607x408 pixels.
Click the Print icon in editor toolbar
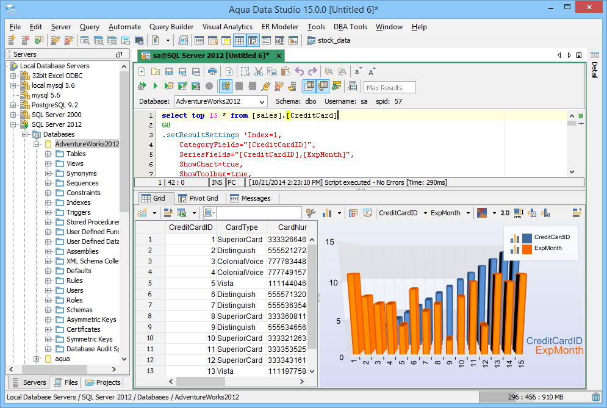pos(212,71)
